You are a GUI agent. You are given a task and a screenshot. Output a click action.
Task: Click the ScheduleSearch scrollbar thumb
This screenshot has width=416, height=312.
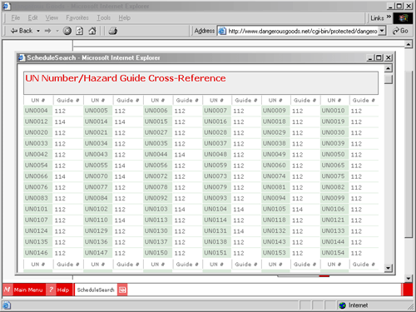[x=389, y=80]
